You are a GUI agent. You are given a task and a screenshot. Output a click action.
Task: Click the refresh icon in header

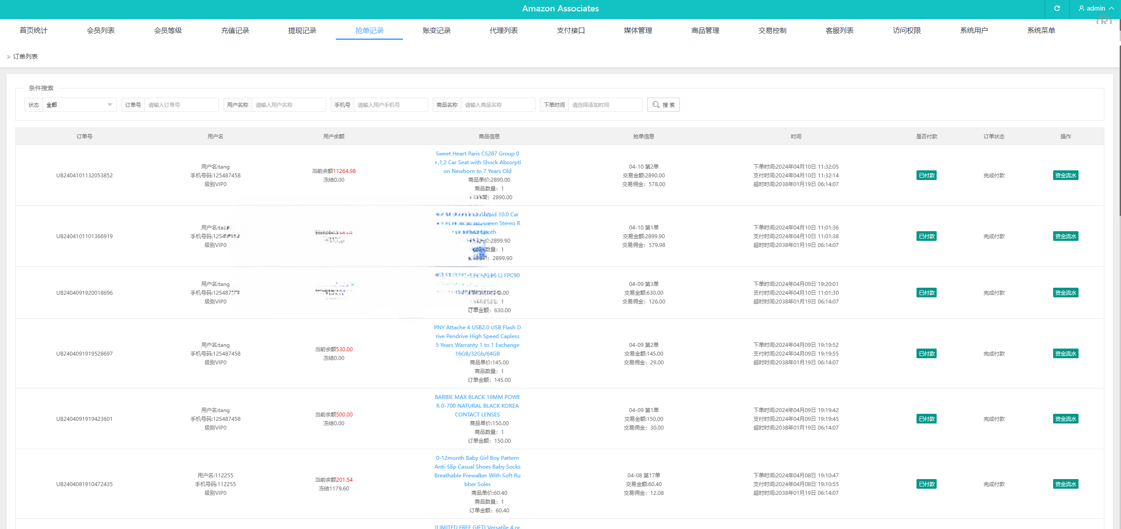coord(1057,8)
